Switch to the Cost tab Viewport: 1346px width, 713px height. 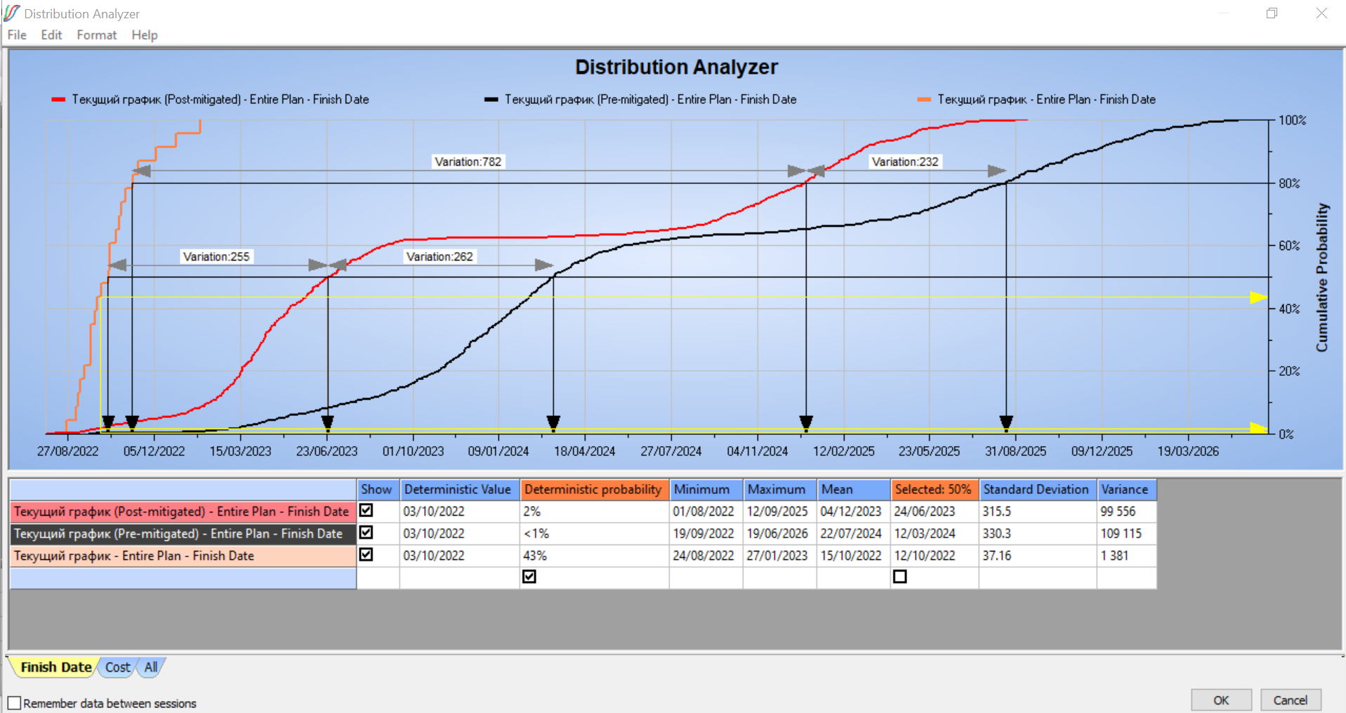(x=117, y=667)
